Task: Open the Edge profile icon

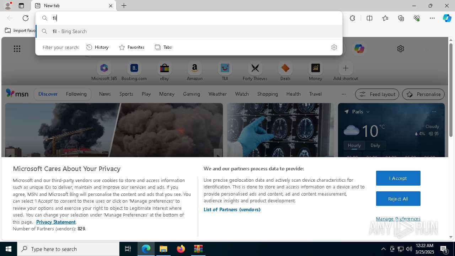Action: (8, 6)
